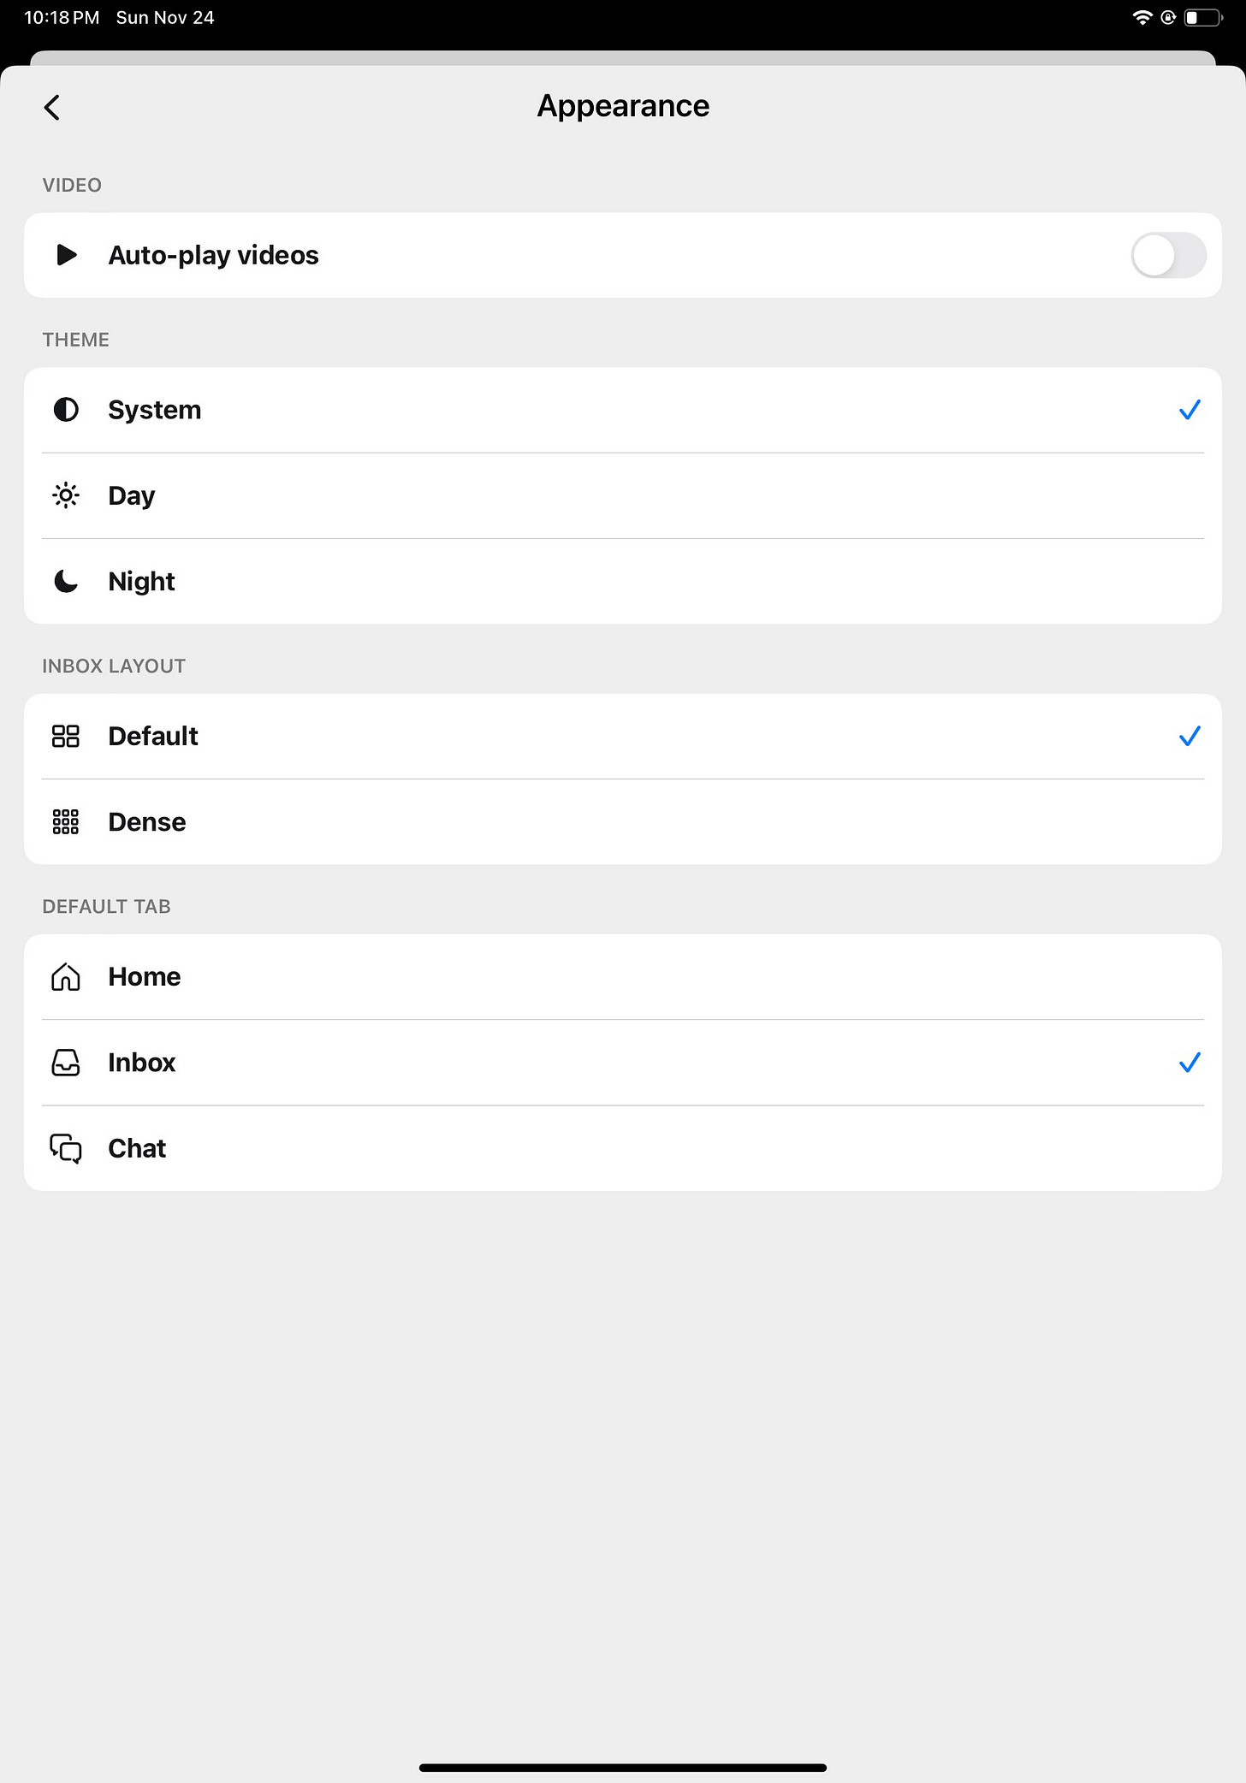Choose the Night theme
The height and width of the screenshot is (1783, 1246).
(x=623, y=581)
